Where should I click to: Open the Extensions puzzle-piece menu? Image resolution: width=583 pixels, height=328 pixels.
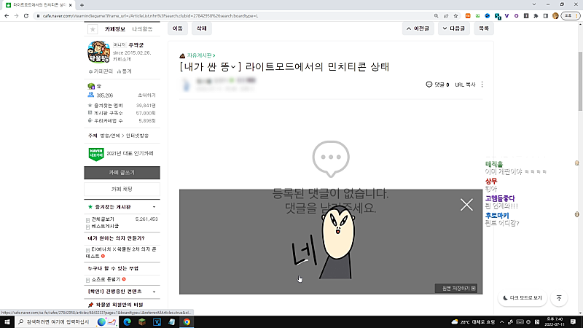[x=536, y=15]
